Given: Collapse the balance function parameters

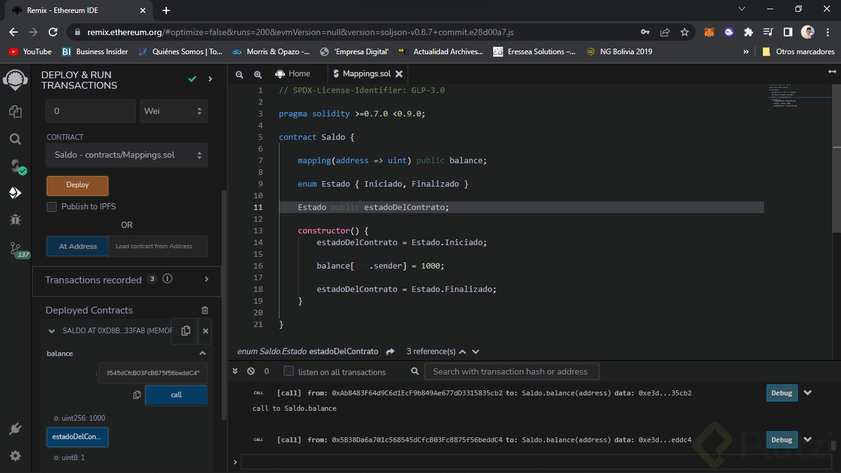Looking at the screenshot, I should pos(202,354).
